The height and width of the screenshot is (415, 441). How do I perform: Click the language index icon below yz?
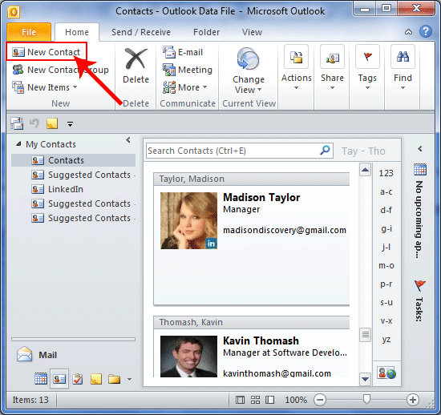(386, 373)
